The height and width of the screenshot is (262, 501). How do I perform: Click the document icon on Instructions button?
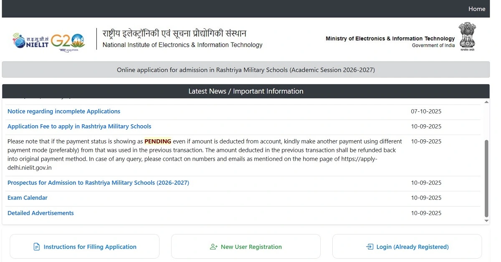pos(36,247)
